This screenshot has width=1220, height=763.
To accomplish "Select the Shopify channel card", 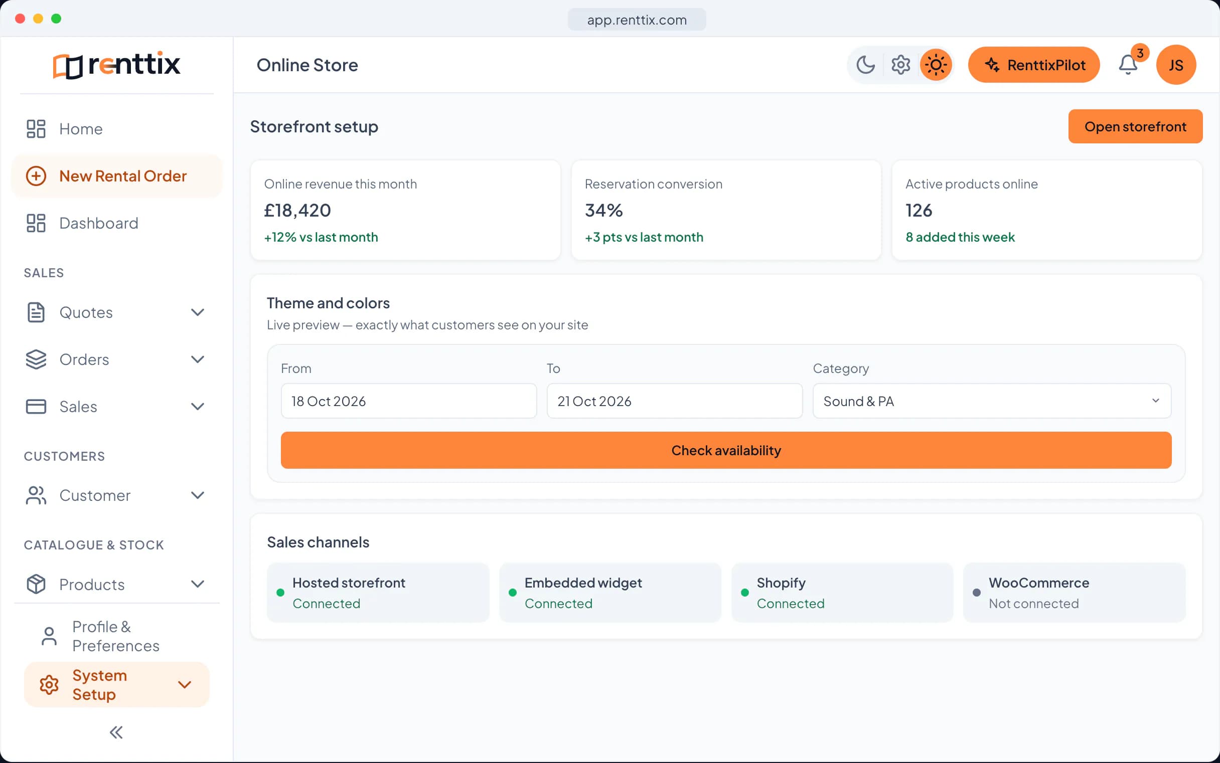I will point(842,593).
